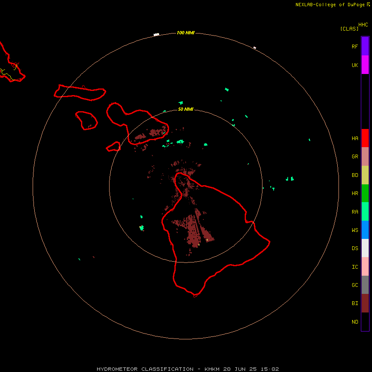Pick the dusty pink GR legend swatch
The image size is (372, 372).
(365, 157)
